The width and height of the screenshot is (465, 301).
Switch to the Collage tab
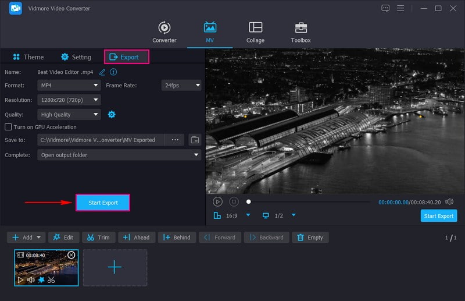pos(255,32)
